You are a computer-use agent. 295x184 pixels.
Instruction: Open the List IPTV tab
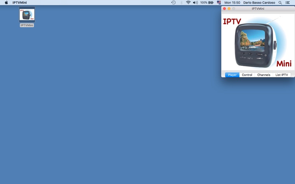(282, 75)
